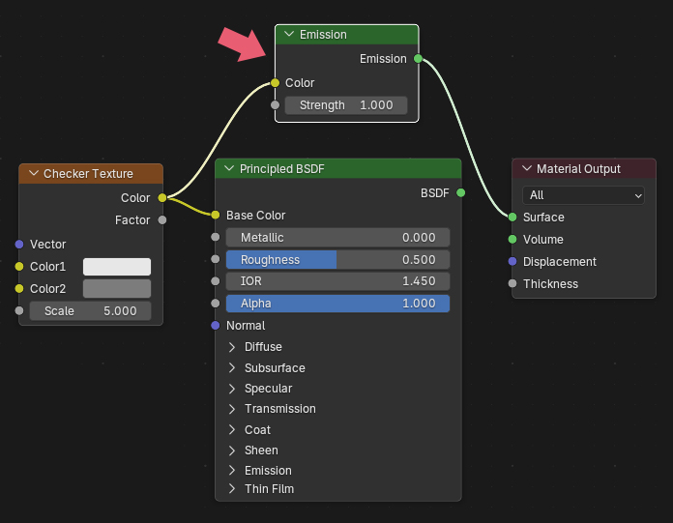Click the Displacement input socket
The width and height of the screenshot is (673, 523).
click(x=512, y=262)
